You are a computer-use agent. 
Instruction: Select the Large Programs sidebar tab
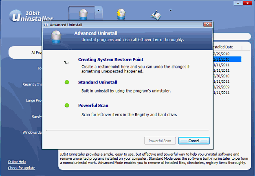click(x=34, y=100)
